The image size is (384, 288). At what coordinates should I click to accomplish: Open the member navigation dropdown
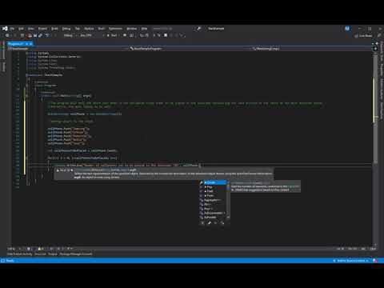pos(312,49)
